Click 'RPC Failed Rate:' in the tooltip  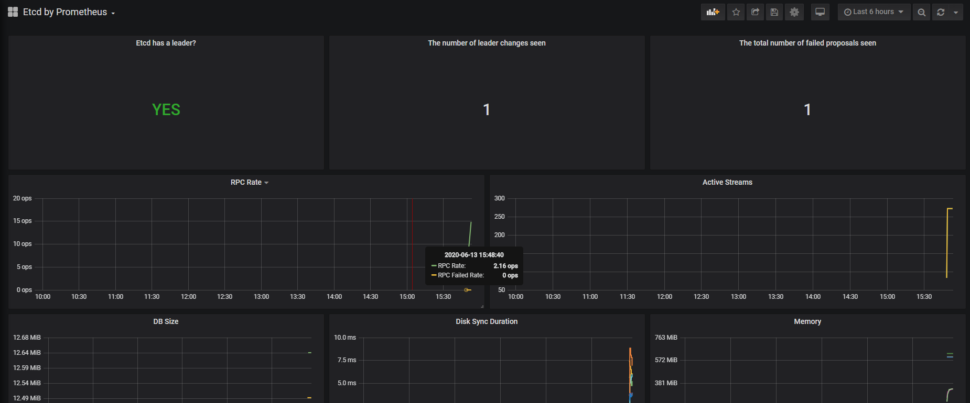pyautogui.click(x=461, y=275)
